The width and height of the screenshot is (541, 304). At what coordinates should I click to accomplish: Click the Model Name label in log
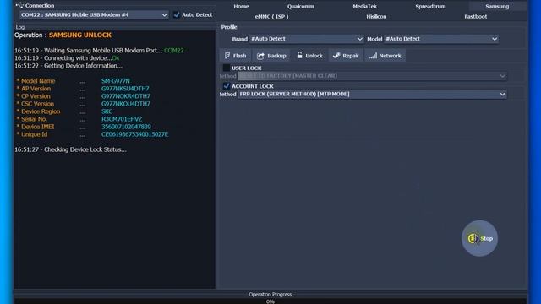pyautogui.click(x=38, y=81)
